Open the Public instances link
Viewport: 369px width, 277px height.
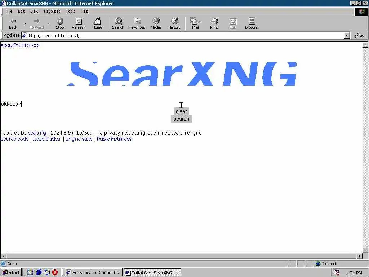(x=114, y=139)
